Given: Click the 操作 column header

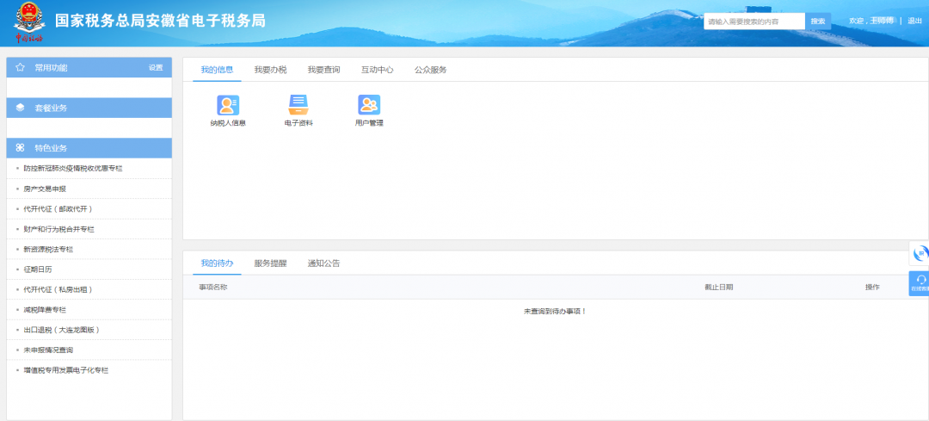Looking at the screenshot, I should pos(872,287).
